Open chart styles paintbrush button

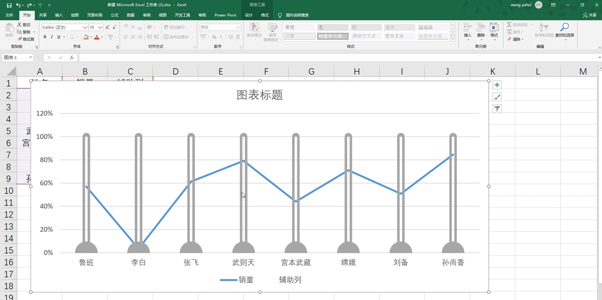497,97
